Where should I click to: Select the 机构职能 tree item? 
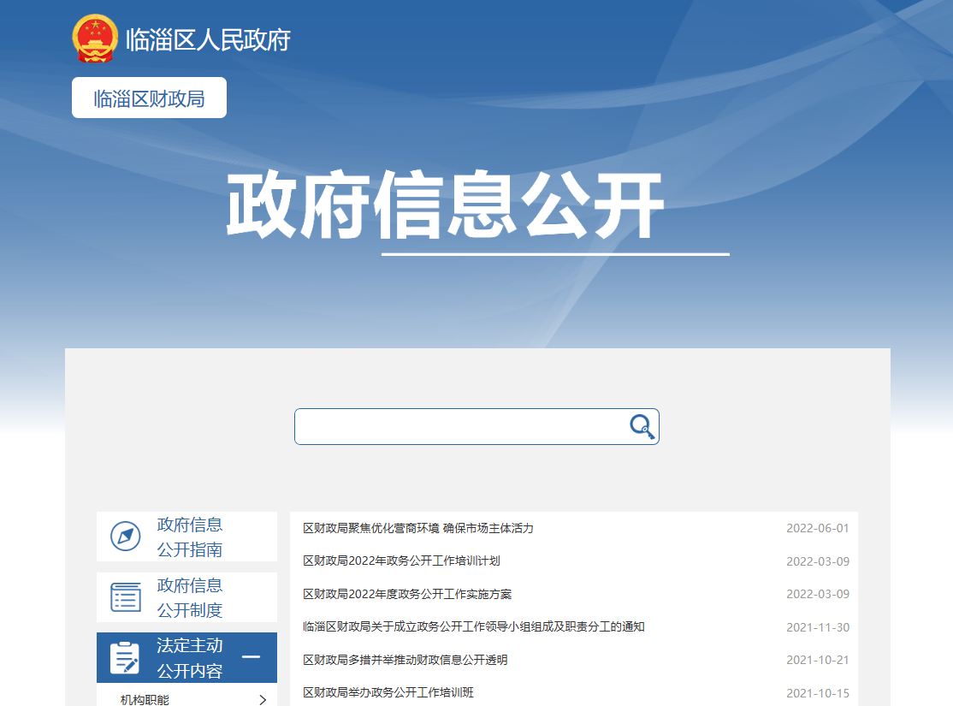click(x=145, y=700)
